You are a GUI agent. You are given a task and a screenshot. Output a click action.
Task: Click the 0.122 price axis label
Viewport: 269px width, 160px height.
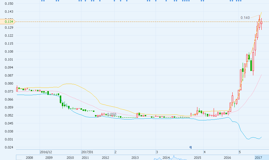(x=9, y=35)
